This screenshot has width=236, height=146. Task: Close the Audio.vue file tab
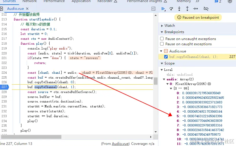27,9
